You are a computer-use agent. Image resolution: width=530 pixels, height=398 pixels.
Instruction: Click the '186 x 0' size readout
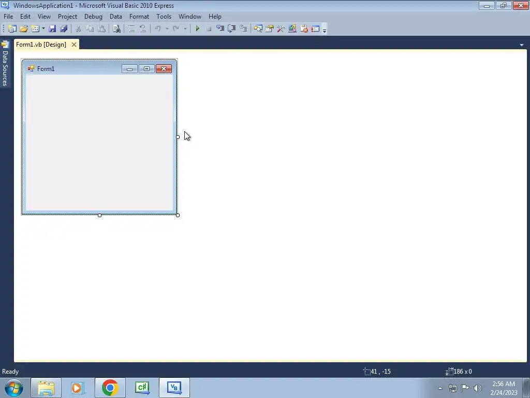coord(462,371)
